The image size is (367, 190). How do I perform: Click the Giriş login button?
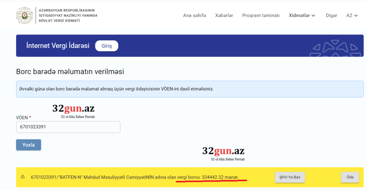(106, 46)
